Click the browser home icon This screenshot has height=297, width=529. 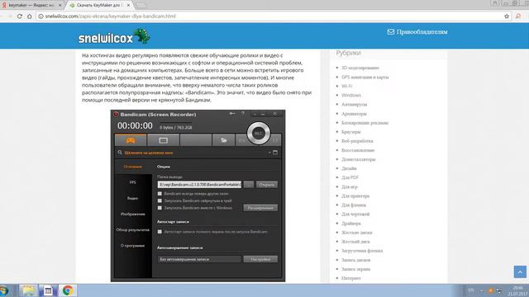[x=30, y=16]
